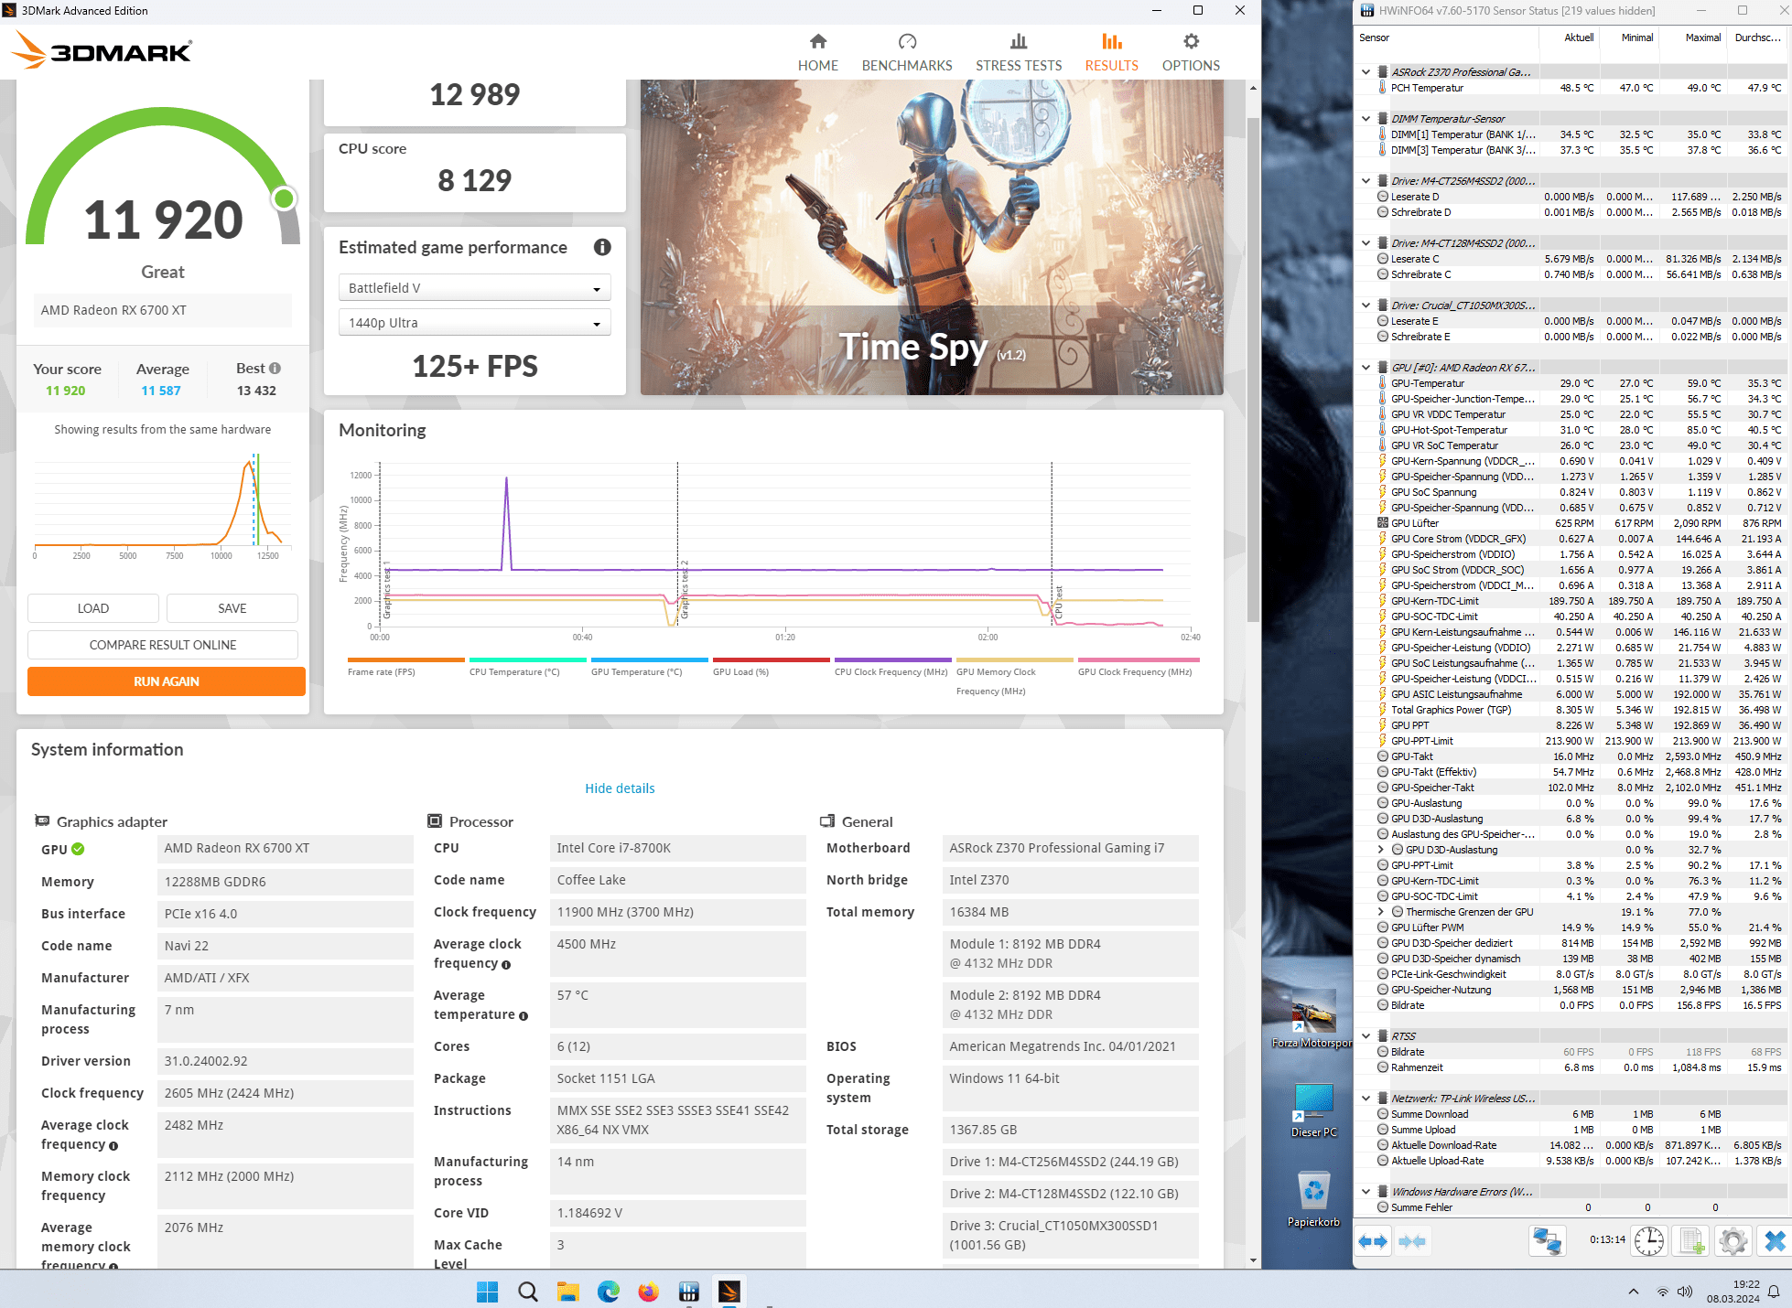This screenshot has width=1792, height=1308.
Task: Click info icon beside GPU Average clock frequency
Action: 113,1146
